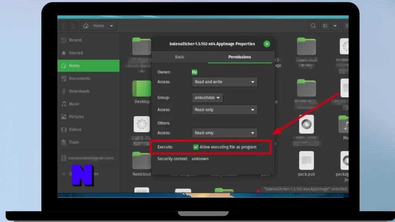The width and height of the screenshot is (395, 222).
Task: Click the balenaEtcher selected status text
Action: [x=305, y=189]
